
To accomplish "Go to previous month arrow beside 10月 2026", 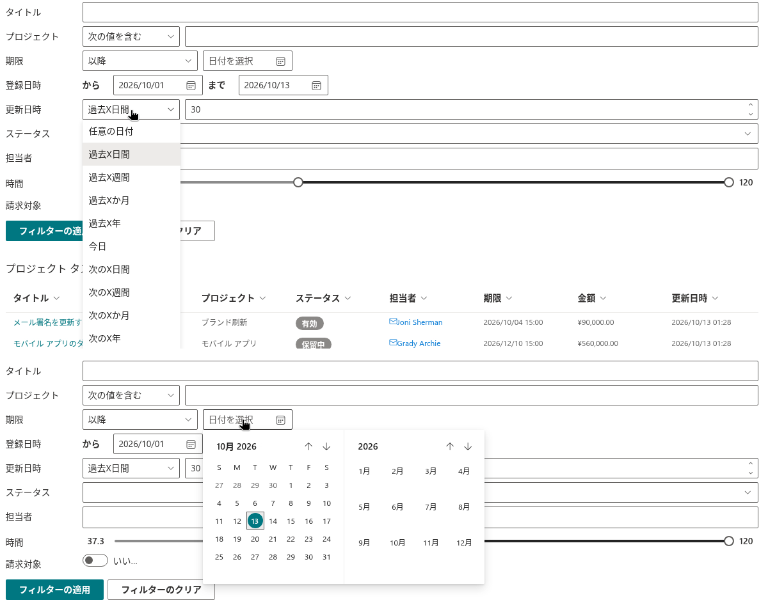I will (308, 446).
